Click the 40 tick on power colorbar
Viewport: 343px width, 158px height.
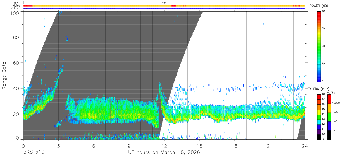pyautogui.click(x=323, y=11)
